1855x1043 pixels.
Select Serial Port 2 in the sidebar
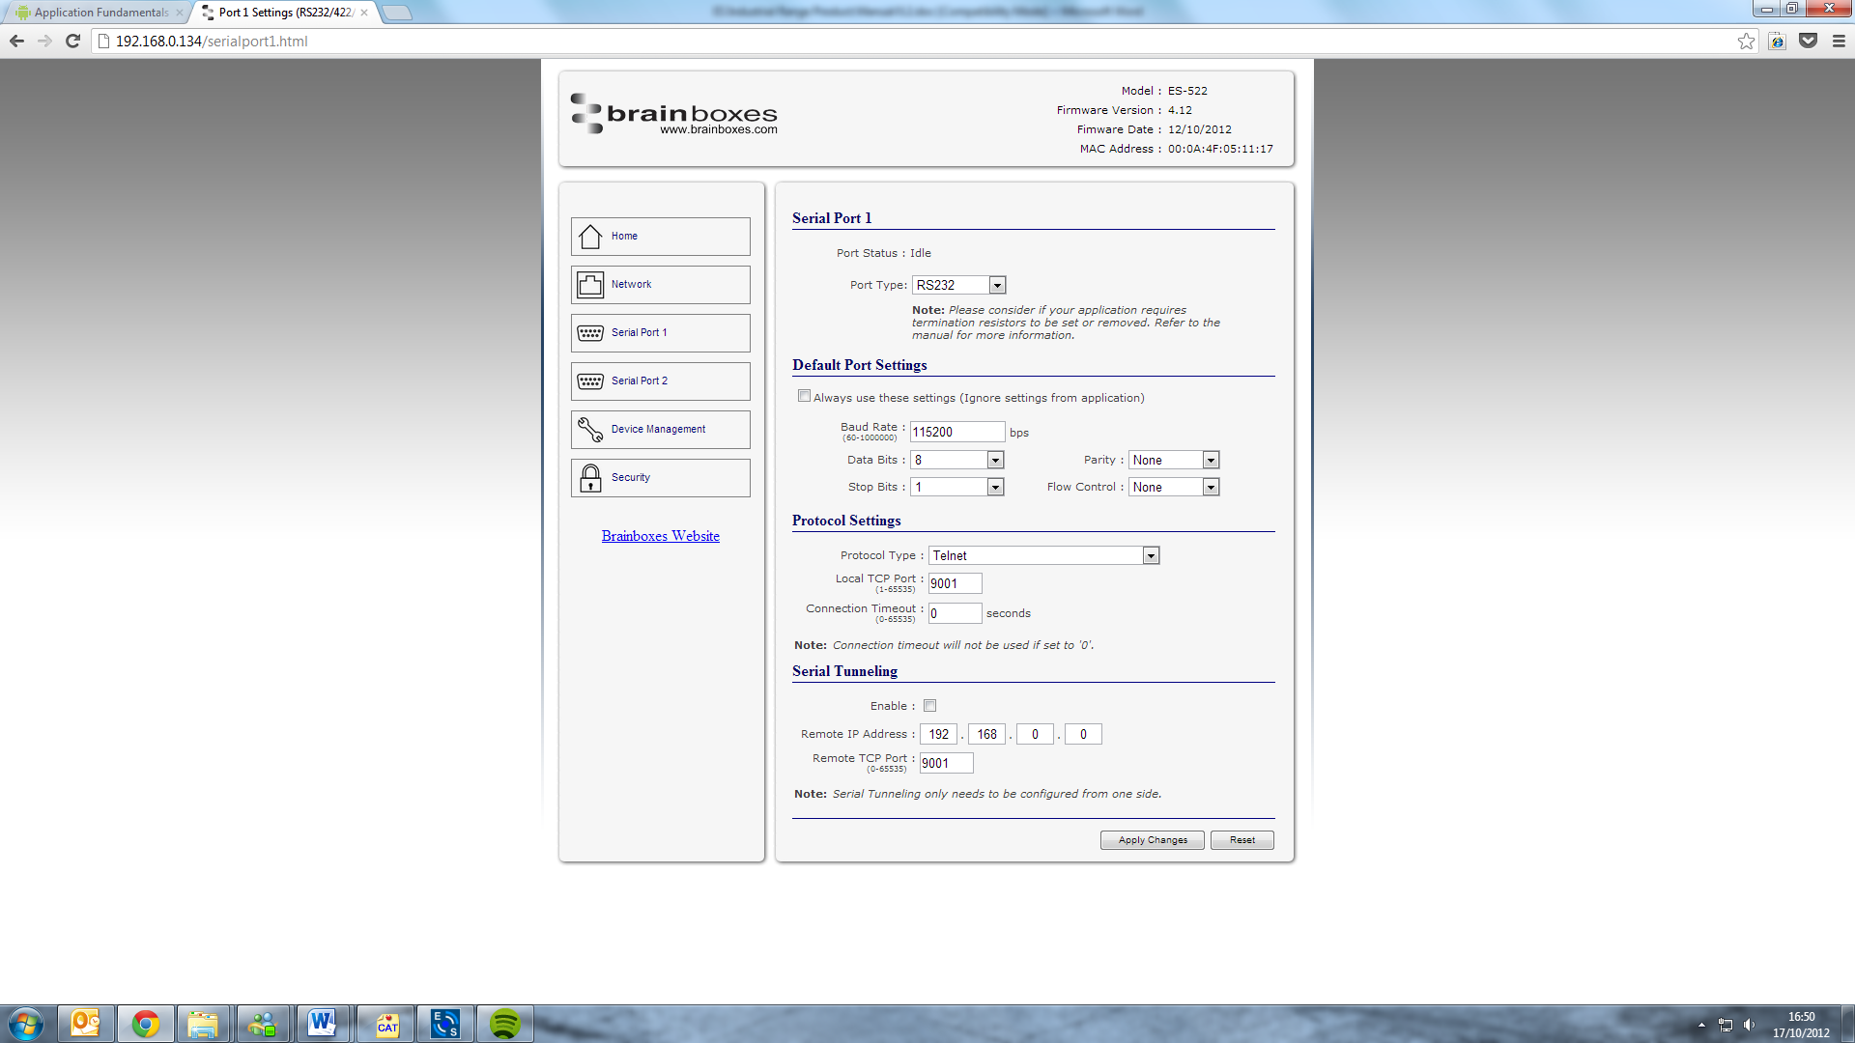pyautogui.click(x=660, y=381)
